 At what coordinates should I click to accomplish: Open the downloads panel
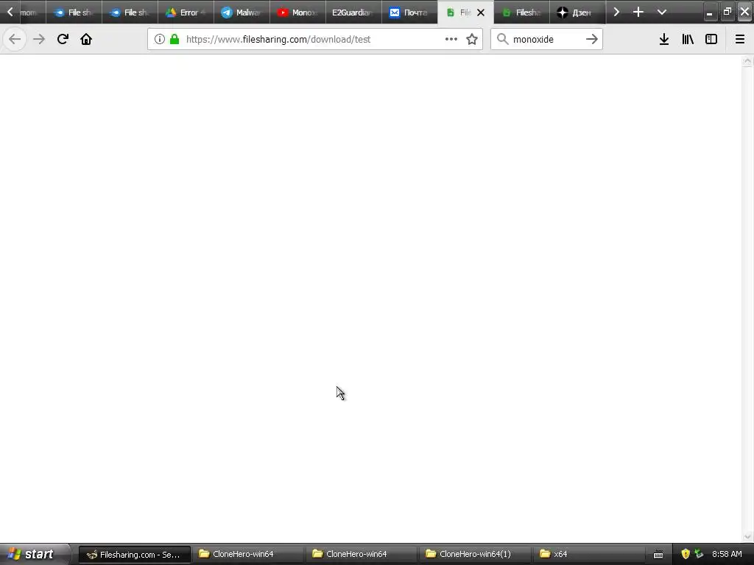[x=664, y=39]
